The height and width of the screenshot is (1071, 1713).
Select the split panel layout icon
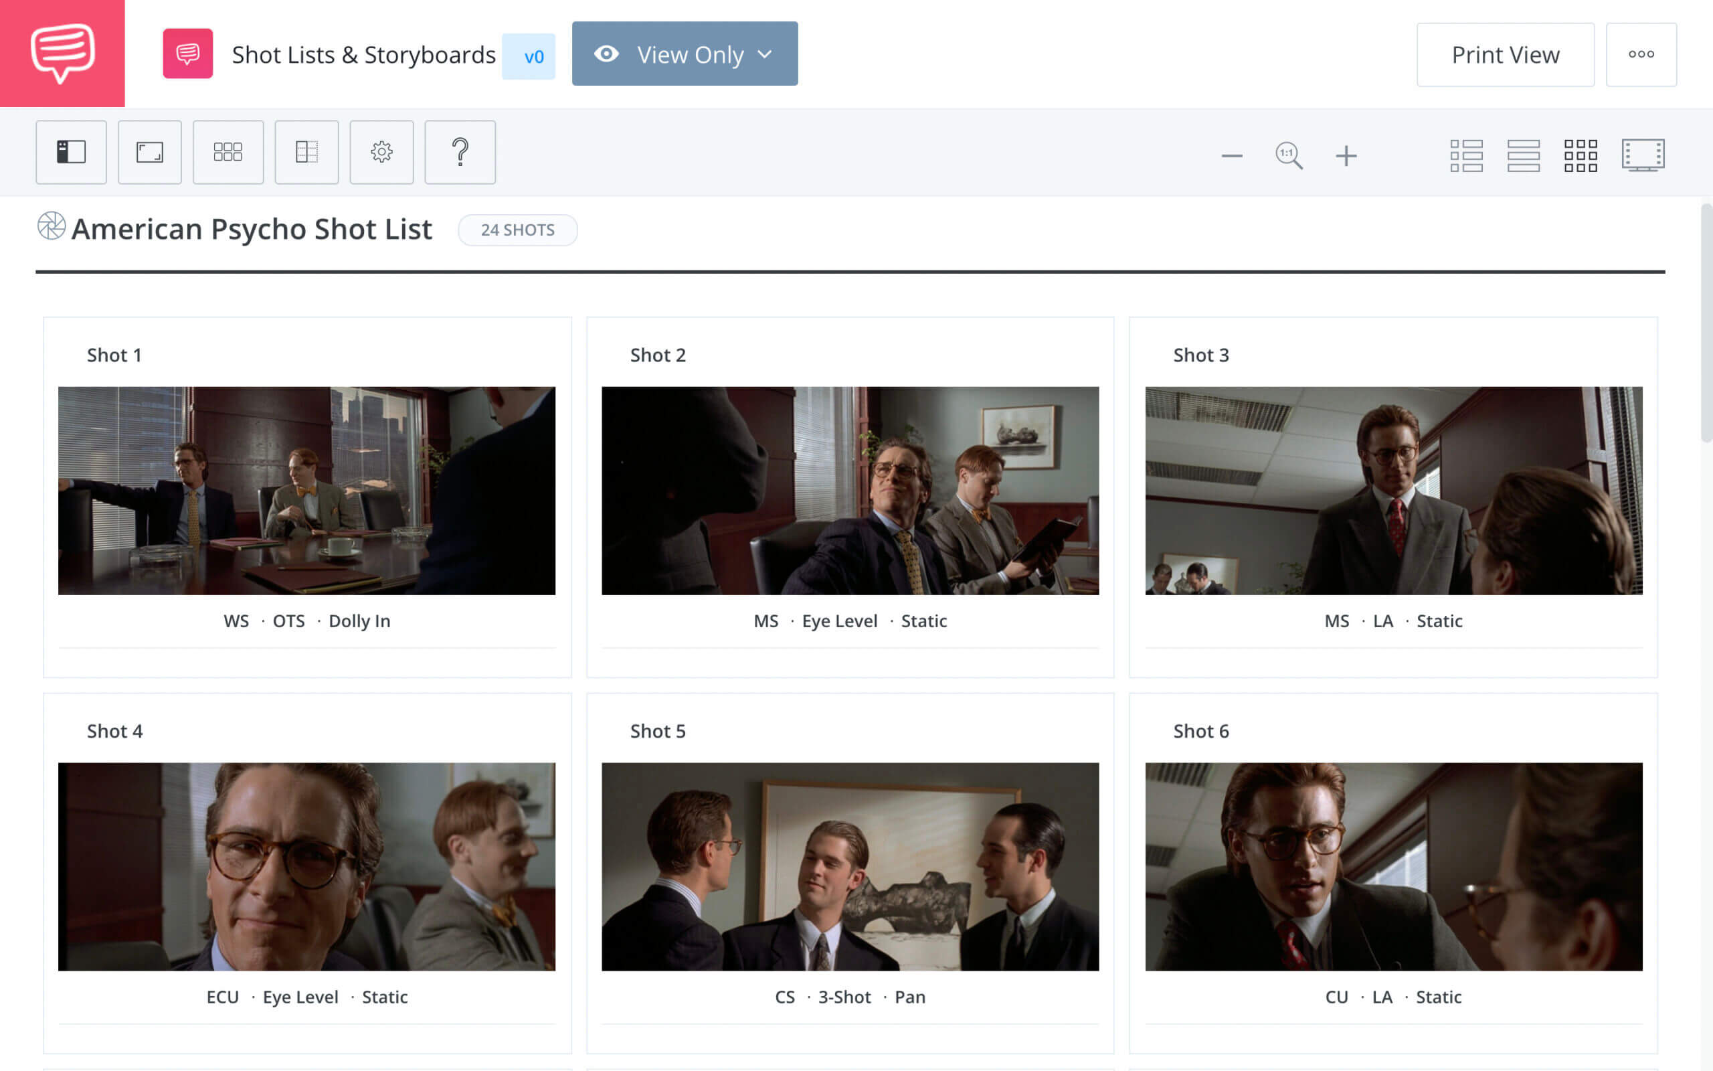tap(69, 152)
